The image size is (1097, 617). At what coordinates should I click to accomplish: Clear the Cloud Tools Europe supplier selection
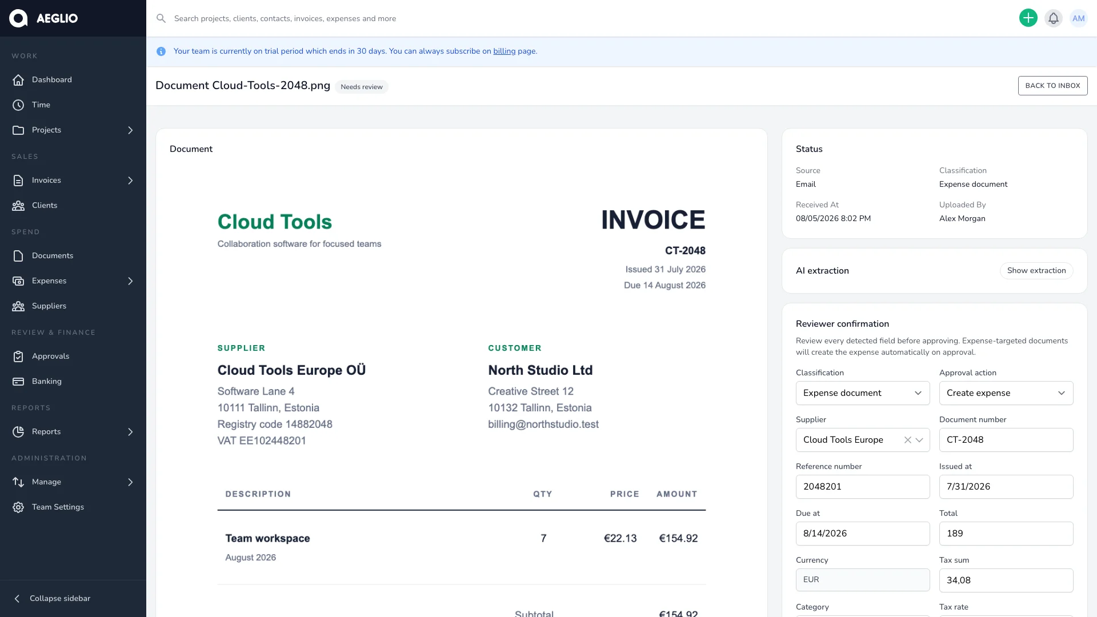(907, 440)
